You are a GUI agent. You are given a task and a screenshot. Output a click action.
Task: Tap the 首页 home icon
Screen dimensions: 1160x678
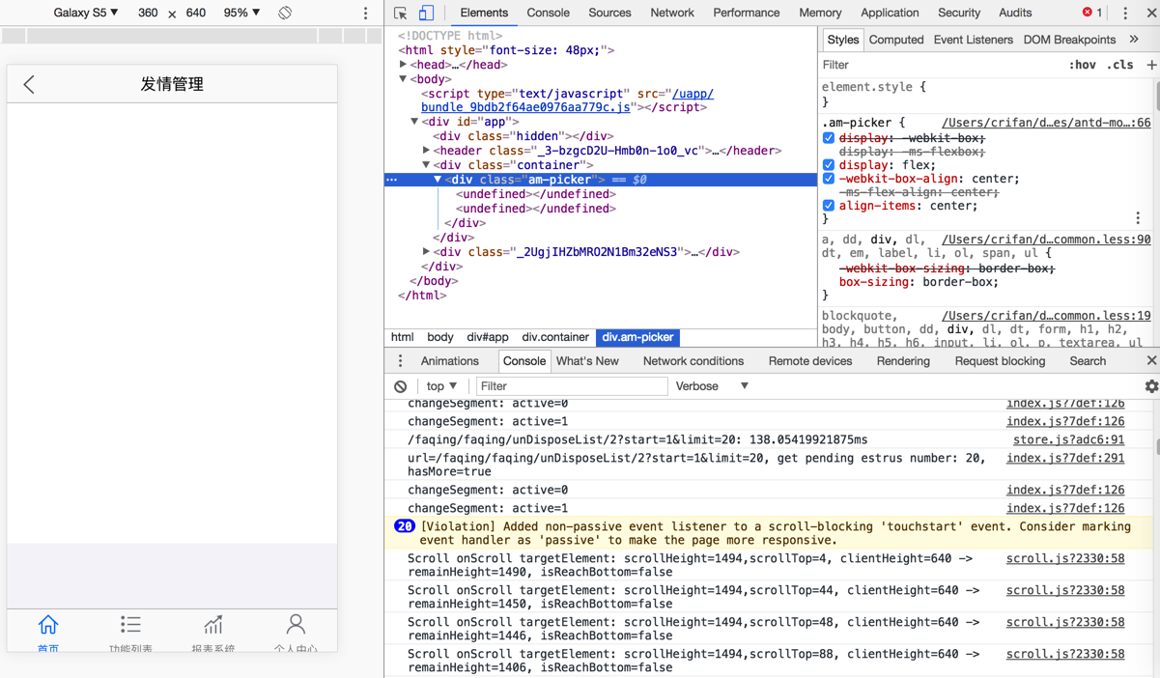(x=48, y=625)
